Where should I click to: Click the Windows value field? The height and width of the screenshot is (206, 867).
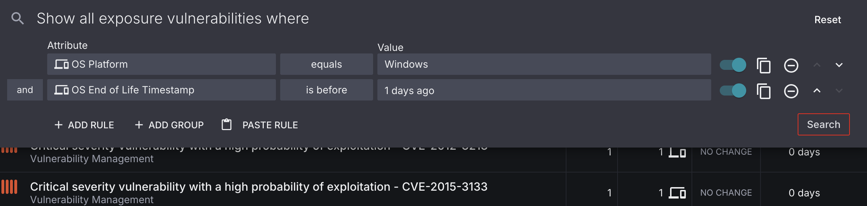click(x=543, y=64)
